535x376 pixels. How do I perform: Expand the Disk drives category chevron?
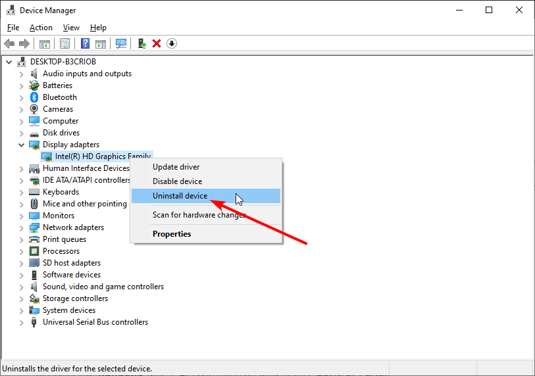pos(22,133)
